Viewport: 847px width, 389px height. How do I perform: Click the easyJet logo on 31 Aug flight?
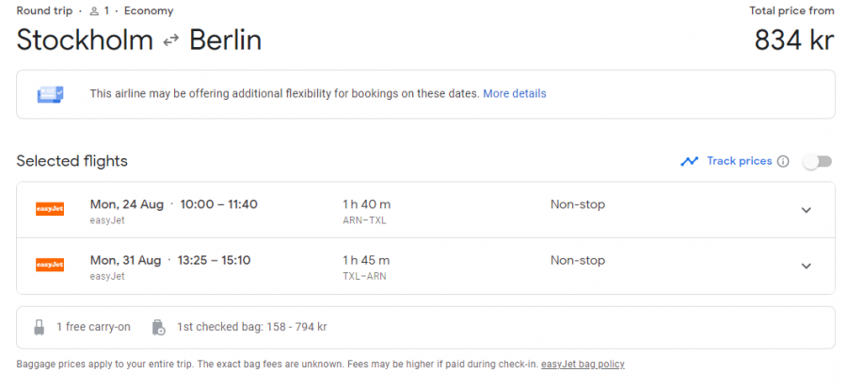(50, 266)
